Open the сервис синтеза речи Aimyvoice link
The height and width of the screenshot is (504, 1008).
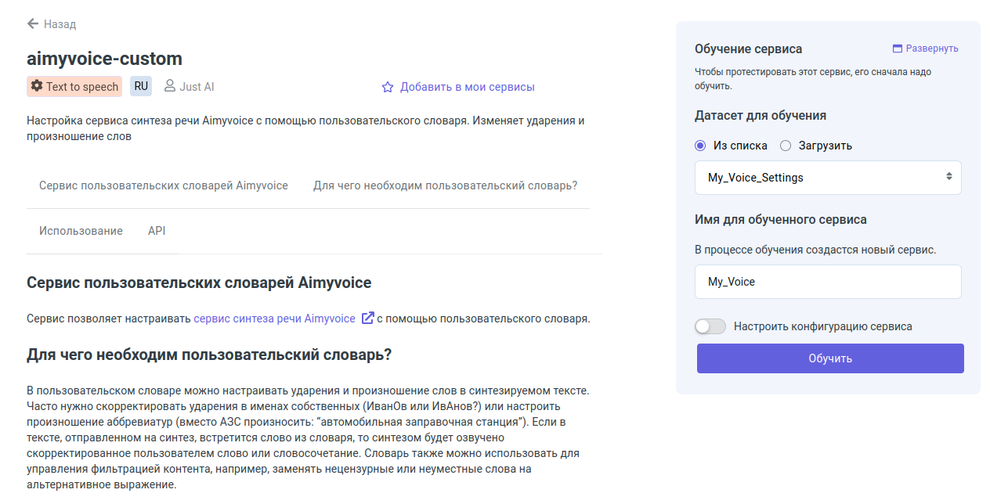tap(274, 319)
